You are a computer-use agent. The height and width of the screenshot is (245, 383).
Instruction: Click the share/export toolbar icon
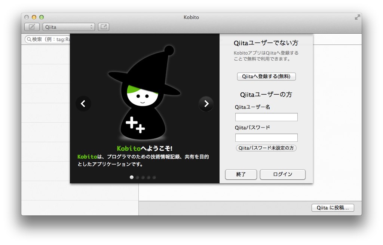pos(104,27)
